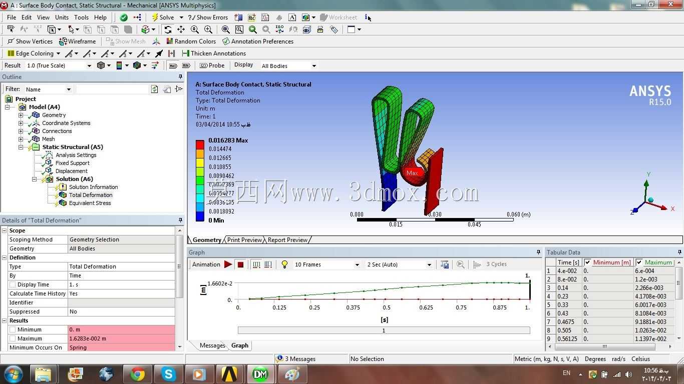This screenshot has height=384, width=684.
Task: Switch display to Wireframe
Action: (x=78, y=41)
